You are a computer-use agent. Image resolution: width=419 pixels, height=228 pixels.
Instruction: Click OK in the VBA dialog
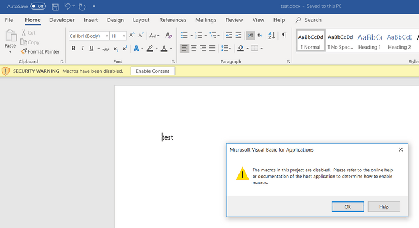point(348,207)
